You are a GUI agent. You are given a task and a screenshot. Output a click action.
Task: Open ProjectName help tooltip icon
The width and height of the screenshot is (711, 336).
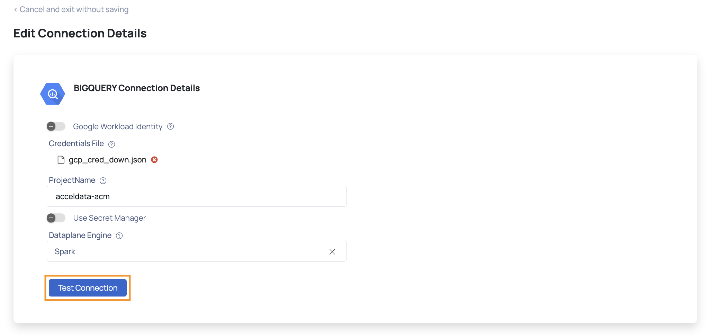click(103, 180)
